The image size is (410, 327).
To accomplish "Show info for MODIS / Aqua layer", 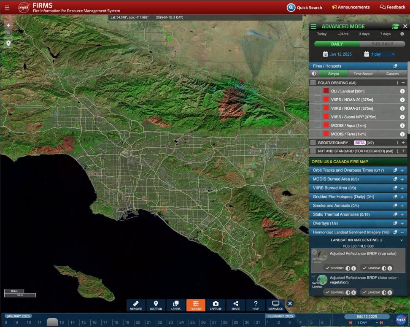I will [402, 126].
